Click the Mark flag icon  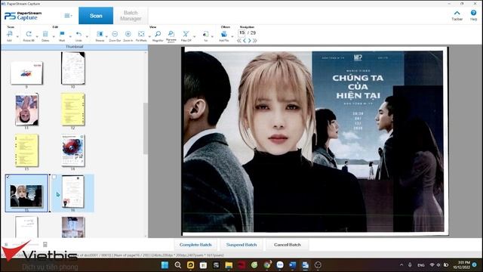tap(62, 34)
